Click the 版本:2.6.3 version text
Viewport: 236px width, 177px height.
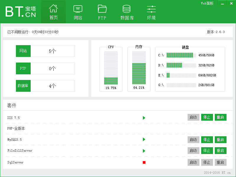(x=216, y=32)
